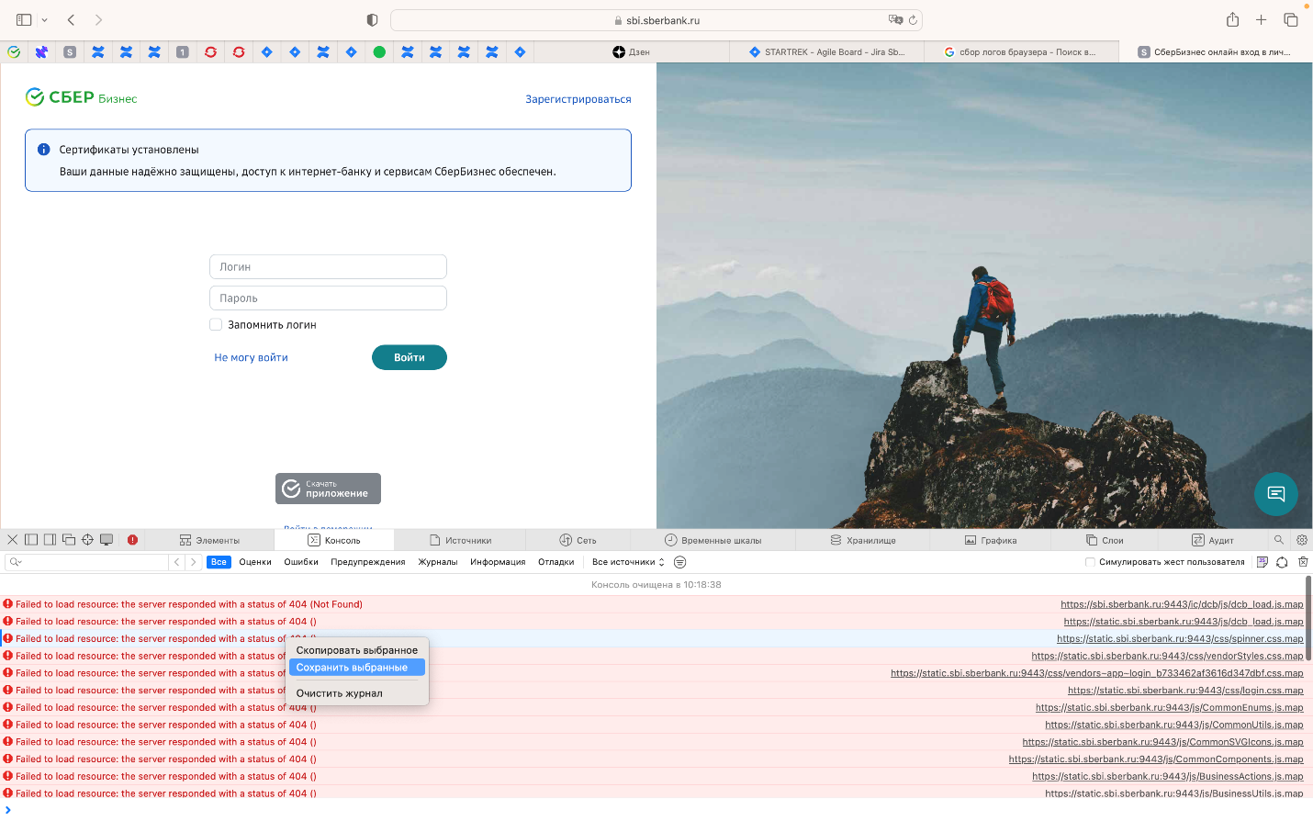Image resolution: width=1313 pixels, height=821 pixels.
Task: Click the console filter search field
Action: 87,562
